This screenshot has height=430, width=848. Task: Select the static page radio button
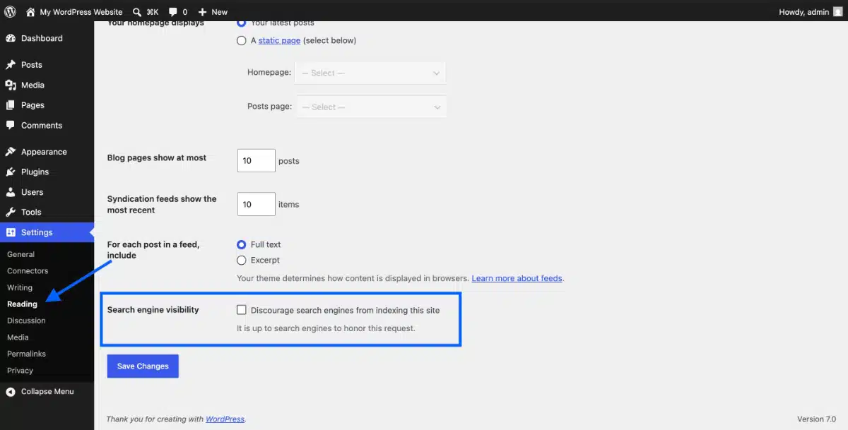click(x=242, y=41)
